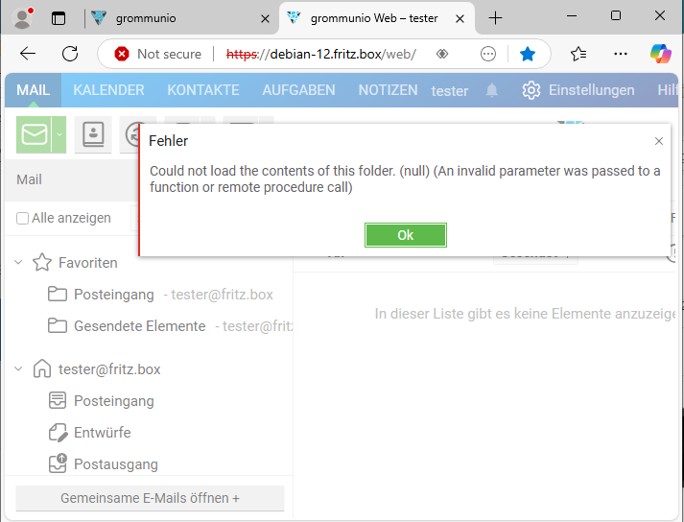Click the browser refresh icon
Image resolution: width=684 pixels, height=522 pixels.
[x=70, y=54]
